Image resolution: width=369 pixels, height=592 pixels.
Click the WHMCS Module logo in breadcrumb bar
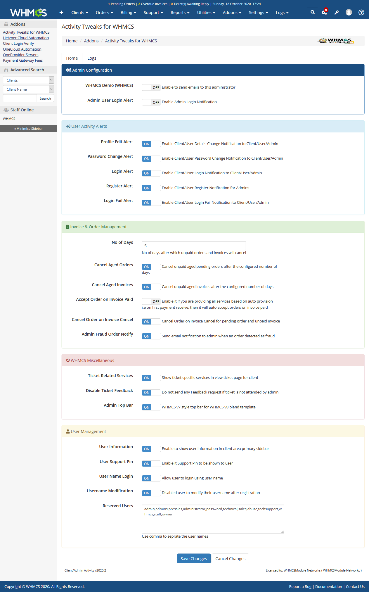coord(336,41)
